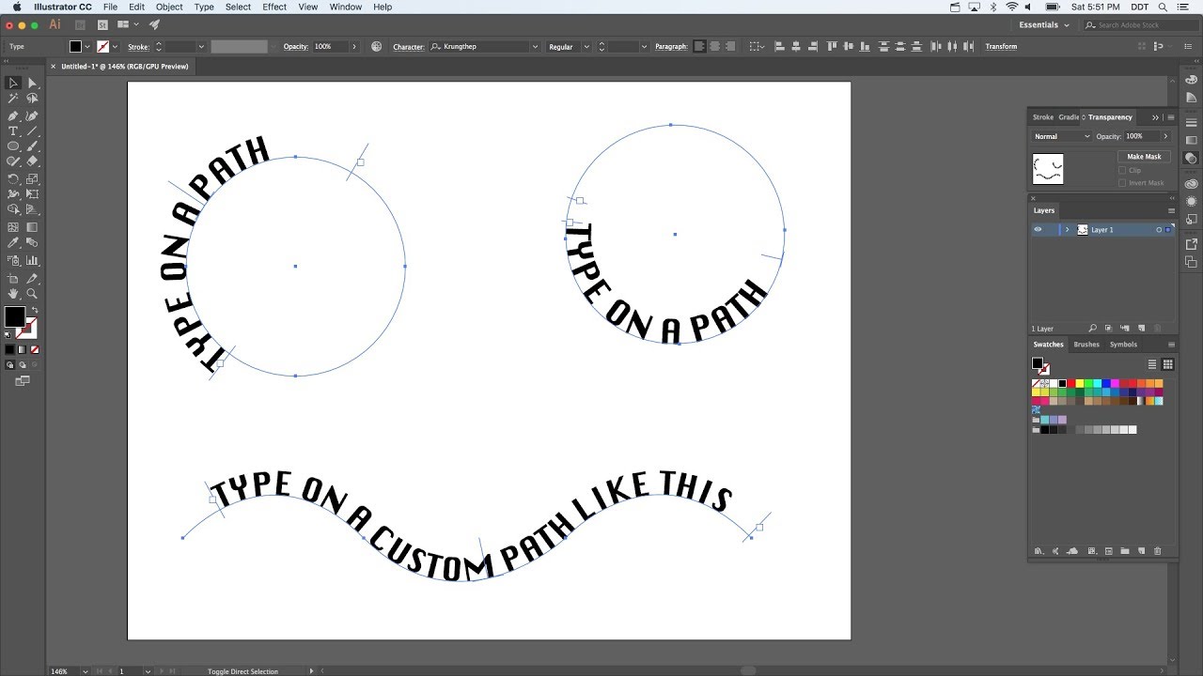Click the large Fill color box in toolbar
This screenshot has width=1203, height=676.
(x=14, y=317)
